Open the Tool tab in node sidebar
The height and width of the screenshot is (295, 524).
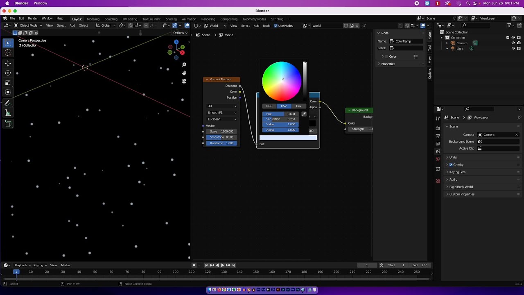point(429,48)
